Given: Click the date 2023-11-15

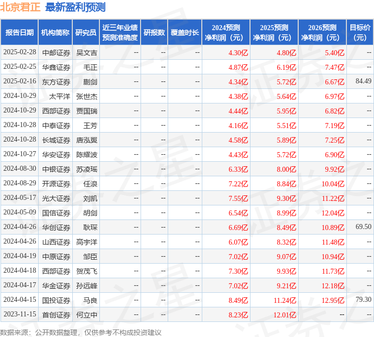Looking at the screenshot, I should (x=20, y=314).
